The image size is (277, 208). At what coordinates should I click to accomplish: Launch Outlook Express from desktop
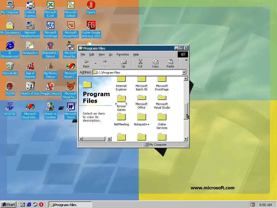[30, 9]
